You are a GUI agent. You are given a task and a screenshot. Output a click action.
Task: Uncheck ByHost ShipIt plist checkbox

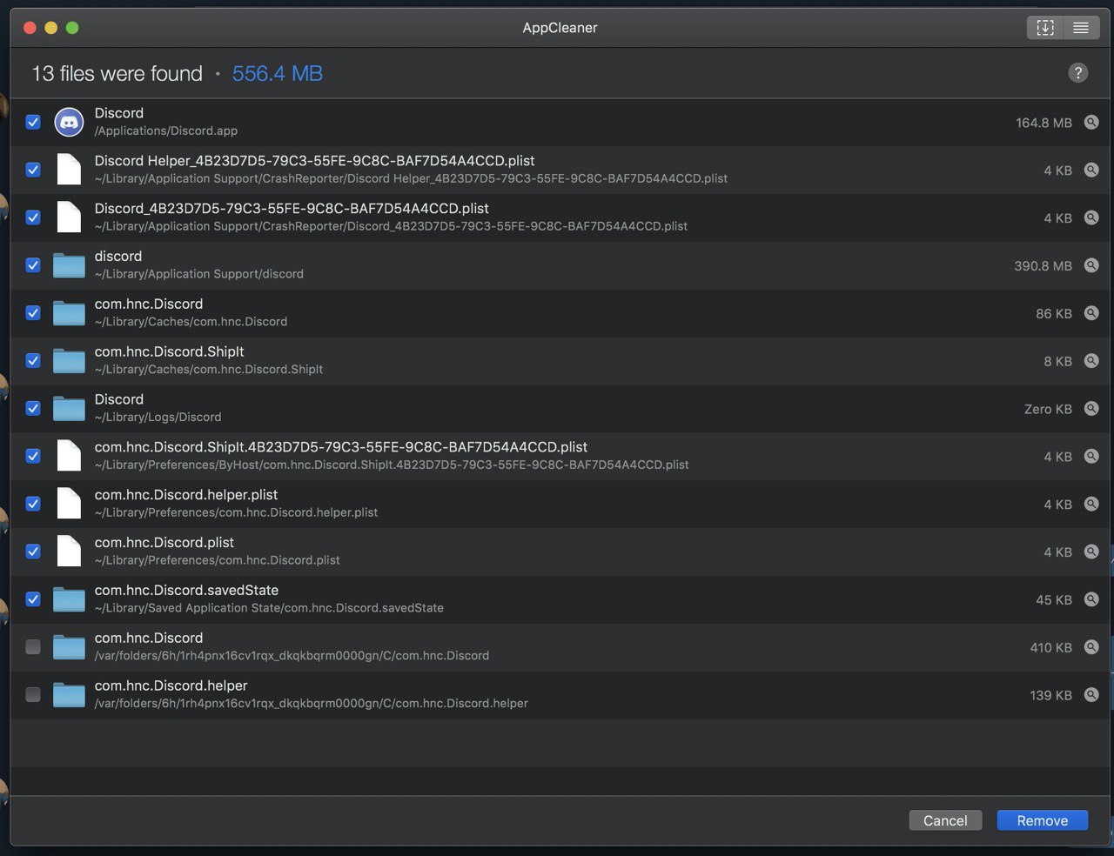33,456
